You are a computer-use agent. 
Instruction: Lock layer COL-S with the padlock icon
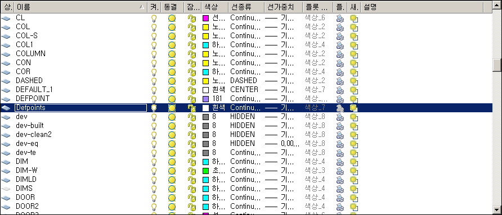pyautogui.click(x=191, y=36)
